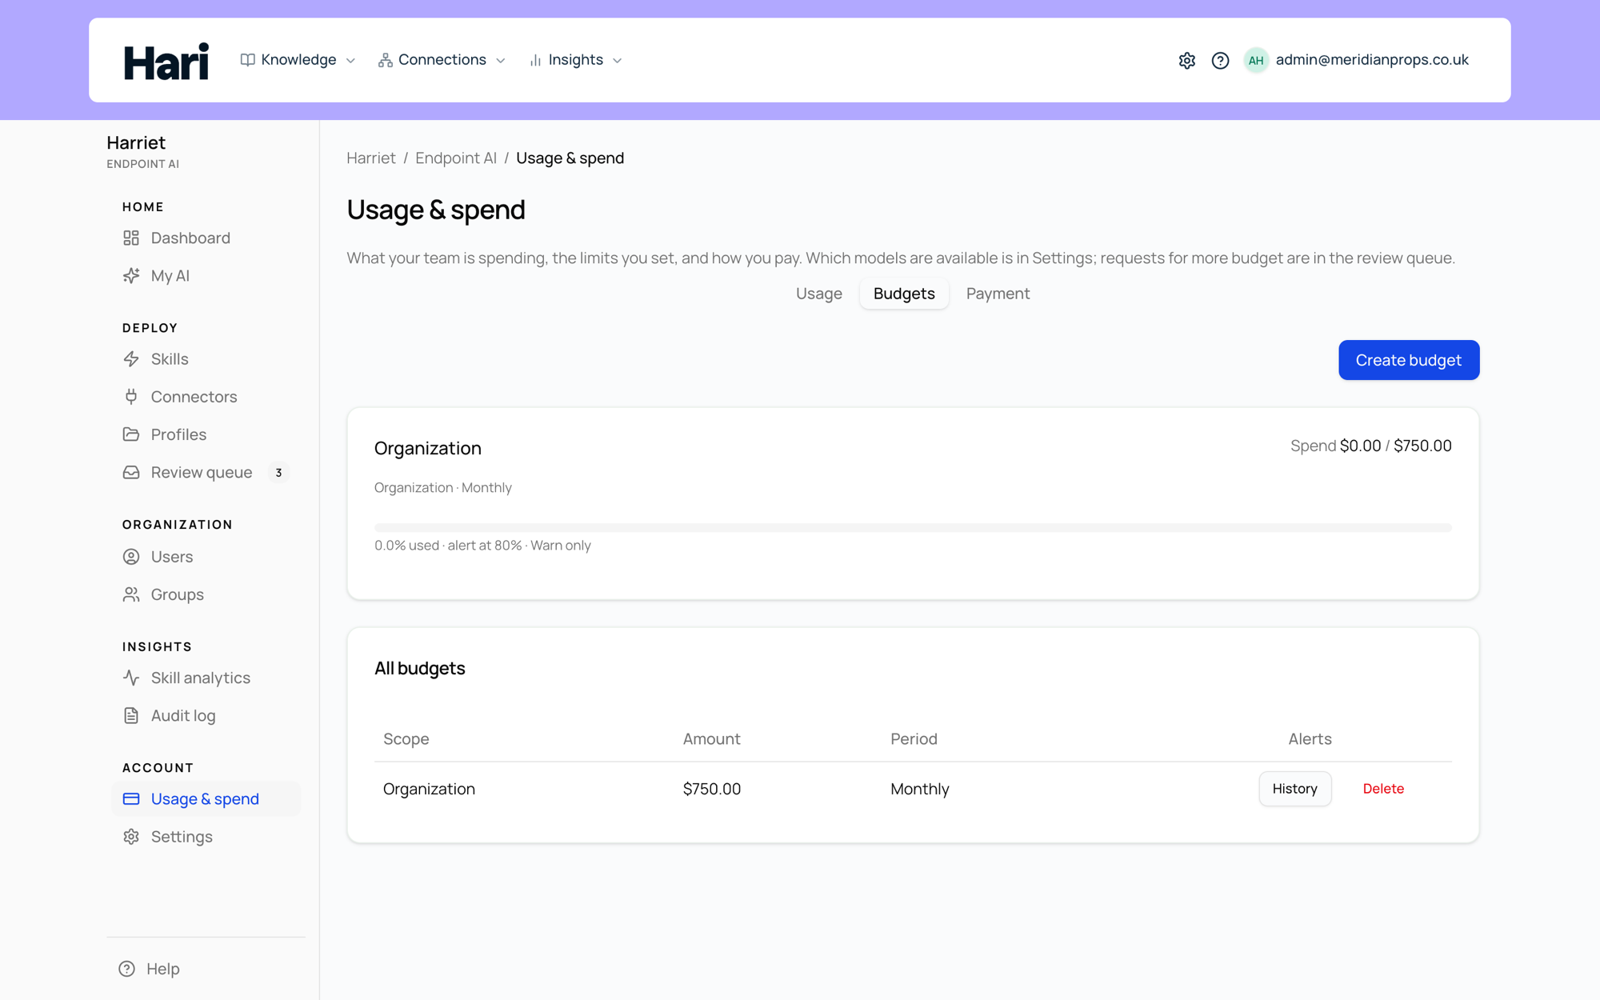Click the Harriet workspace name in sidebar
1600x1000 pixels.
(136, 142)
